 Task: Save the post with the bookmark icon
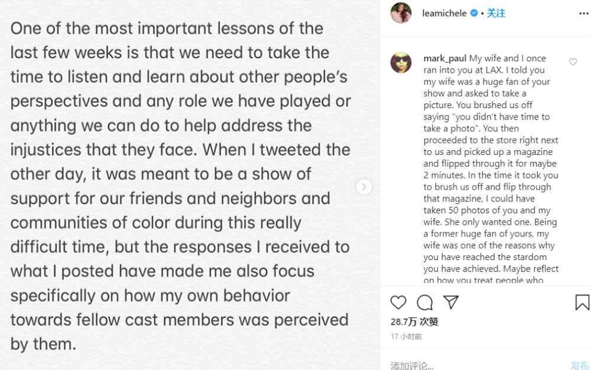click(582, 303)
